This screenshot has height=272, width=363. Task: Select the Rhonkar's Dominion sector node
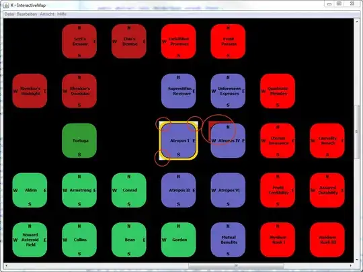tap(79, 91)
